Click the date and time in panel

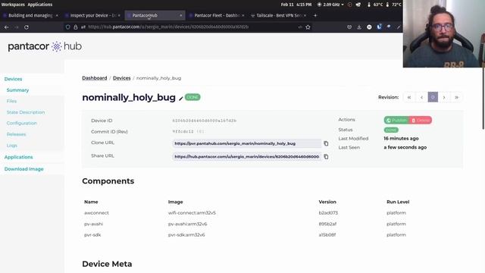(296, 5)
